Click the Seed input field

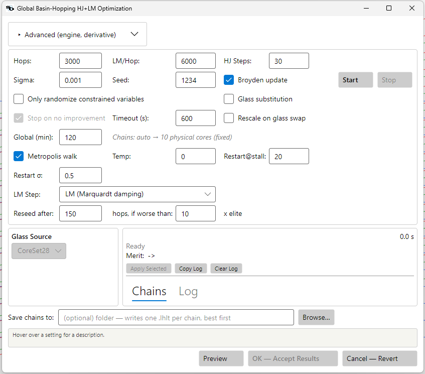click(195, 80)
